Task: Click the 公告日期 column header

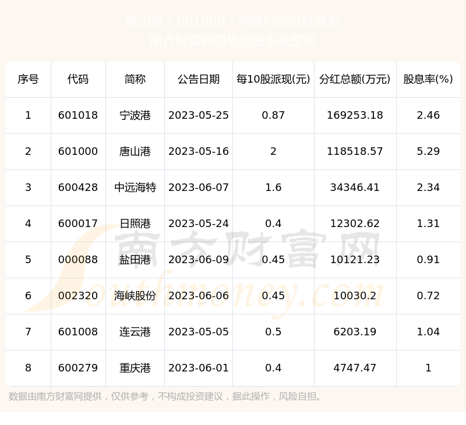Action: pos(199,79)
